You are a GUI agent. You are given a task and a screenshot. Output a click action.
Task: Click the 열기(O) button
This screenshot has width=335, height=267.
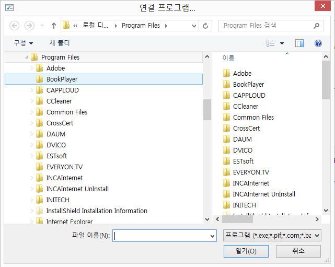pos(246,251)
